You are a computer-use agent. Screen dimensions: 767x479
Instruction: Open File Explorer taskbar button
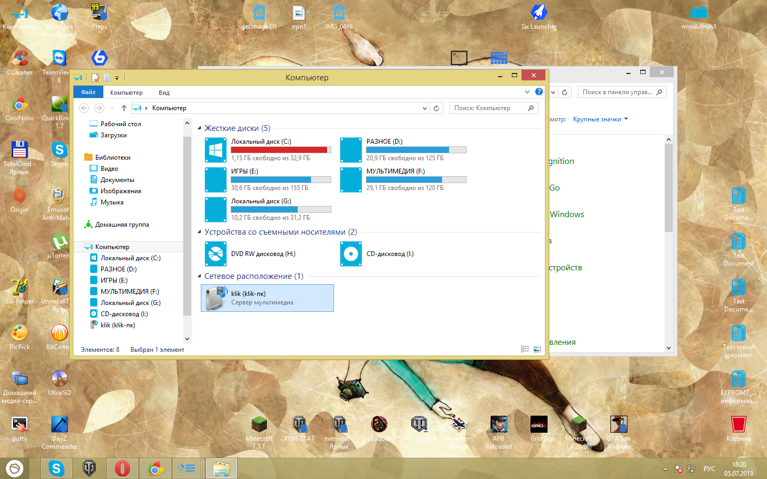point(221,468)
